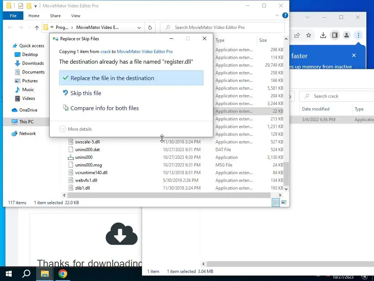Click horizontal scrollbar left arrow in MovieMator window
Screen dimensions: 374x281
[x=64, y=195]
